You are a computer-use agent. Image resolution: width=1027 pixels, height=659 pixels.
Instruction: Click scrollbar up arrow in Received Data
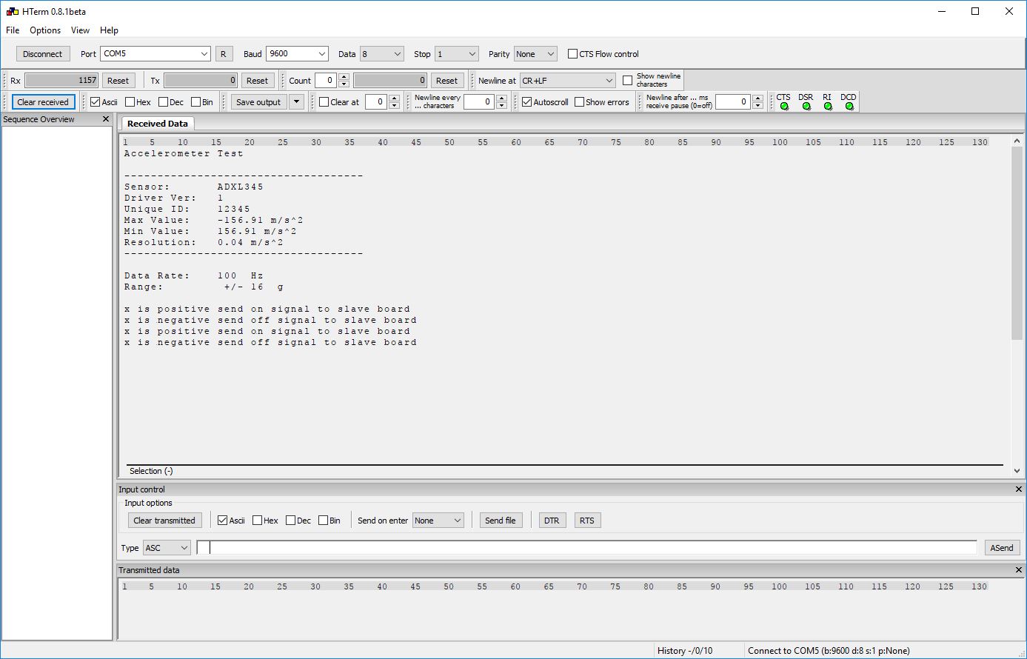pos(1017,141)
